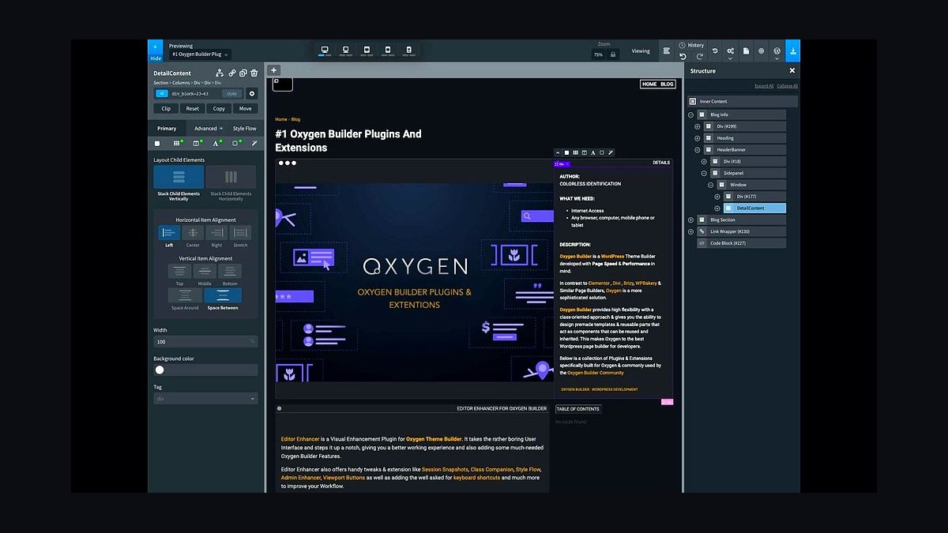
Task: Save the page with the blue download icon
Action: tap(792, 51)
